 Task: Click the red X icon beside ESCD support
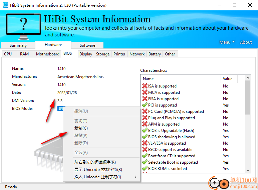[x=145, y=149]
